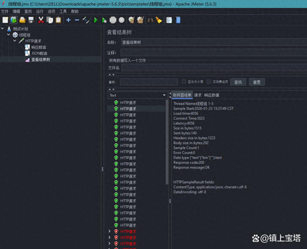This screenshot has height=249, width=307.
Task: Click the Shutdown test icon
Action: click(122, 20)
